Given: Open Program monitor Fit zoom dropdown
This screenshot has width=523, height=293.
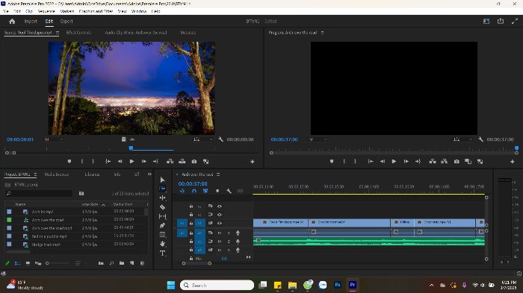Looking at the screenshot, I should click(x=318, y=139).
